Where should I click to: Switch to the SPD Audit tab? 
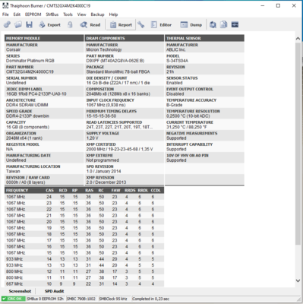[x=55, y=291]
